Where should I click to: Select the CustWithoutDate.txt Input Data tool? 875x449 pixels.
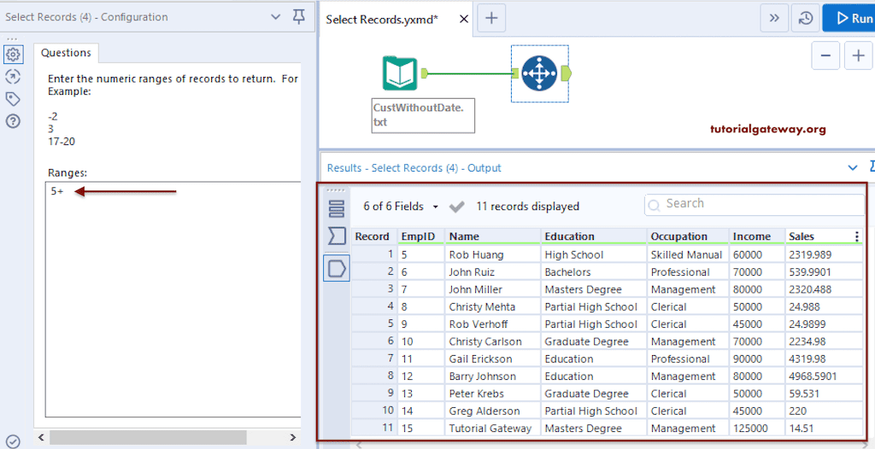[399, 74]
